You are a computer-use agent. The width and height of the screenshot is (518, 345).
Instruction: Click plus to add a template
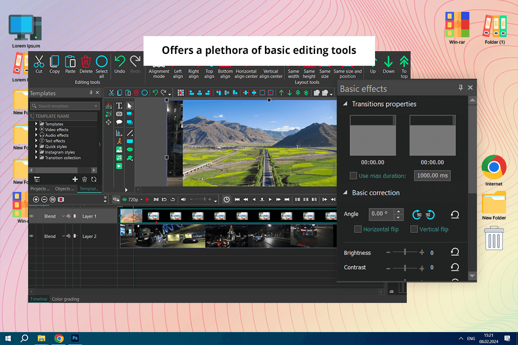tap(75, 180)
